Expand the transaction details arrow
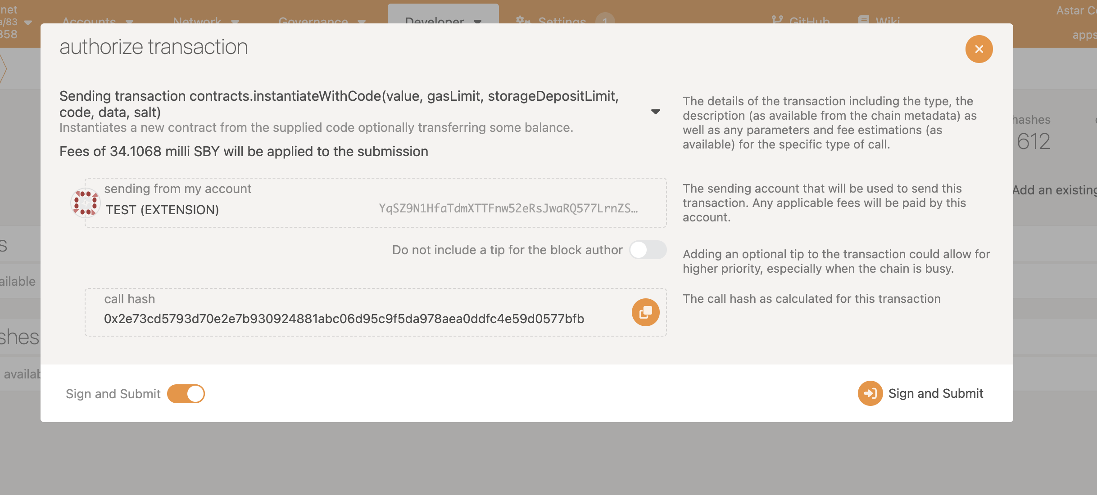This screenshot has width=1097, height=495. click(655, 112)
